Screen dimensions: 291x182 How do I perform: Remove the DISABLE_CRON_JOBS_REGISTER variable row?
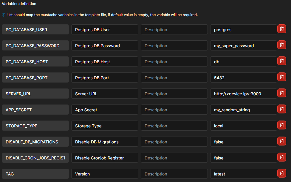click(281, 157)
